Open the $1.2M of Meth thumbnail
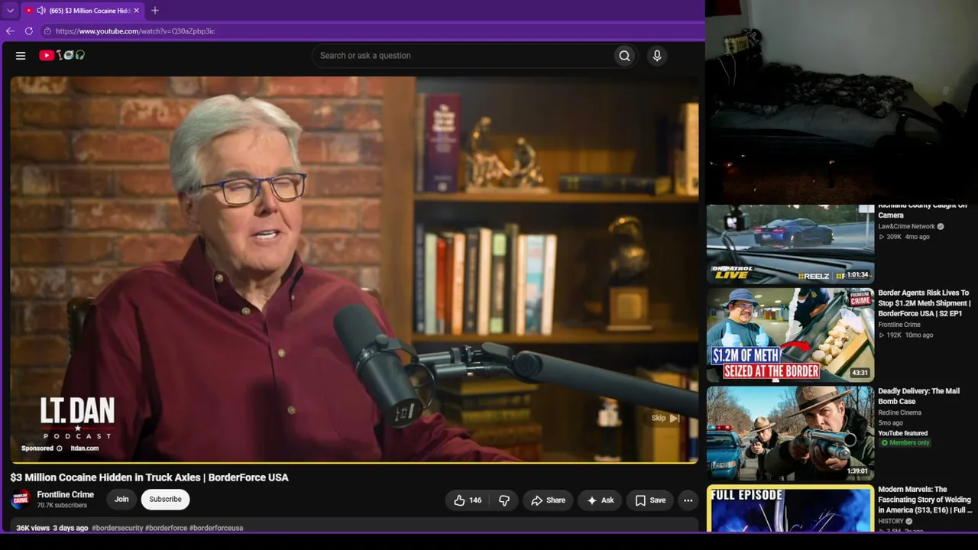 pos(790,335)
